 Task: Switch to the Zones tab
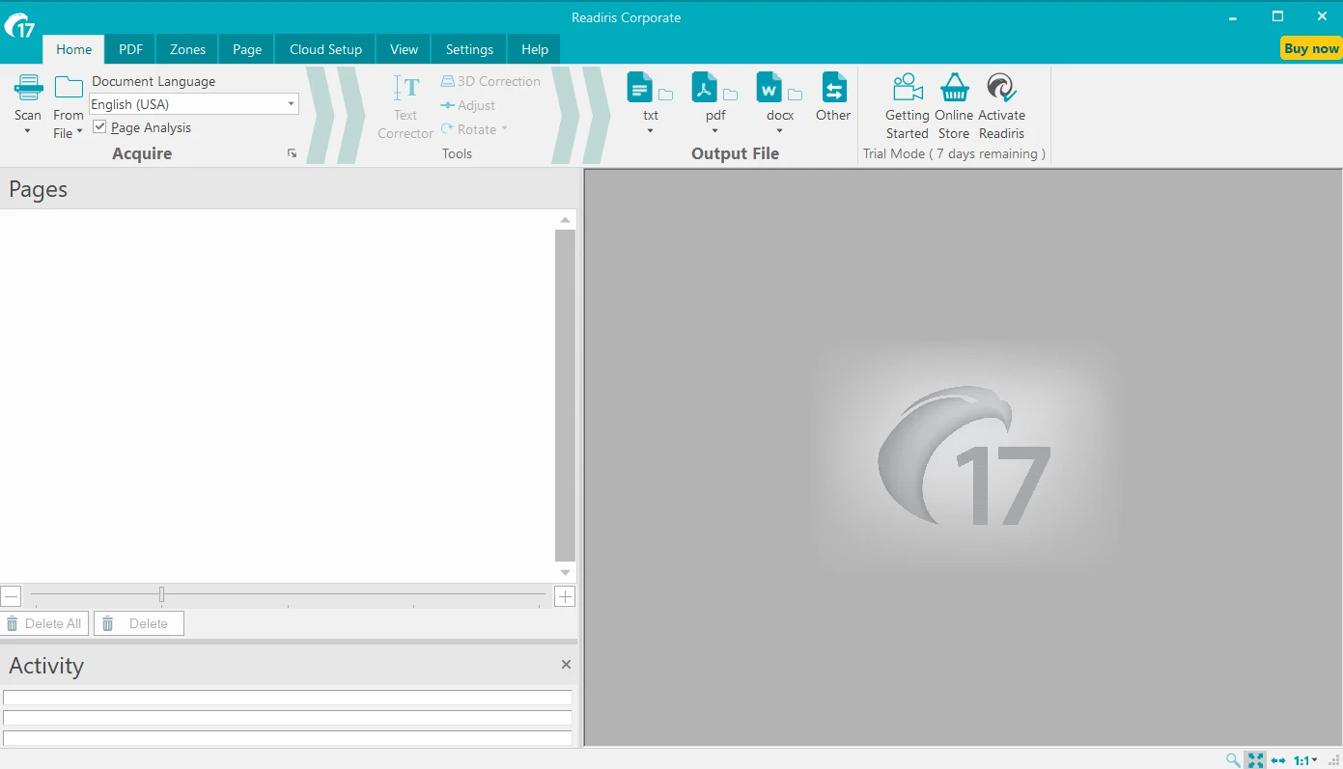[187, 49]
